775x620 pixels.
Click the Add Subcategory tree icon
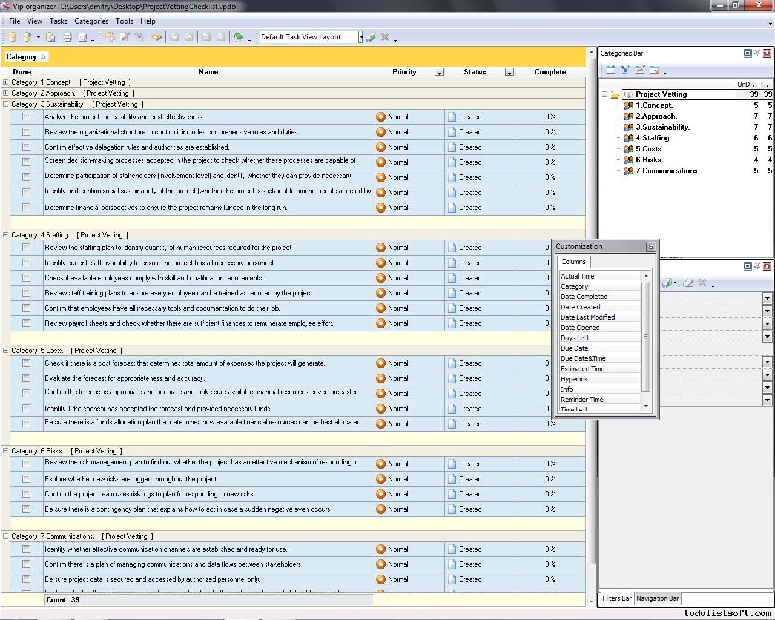(625, 70)
